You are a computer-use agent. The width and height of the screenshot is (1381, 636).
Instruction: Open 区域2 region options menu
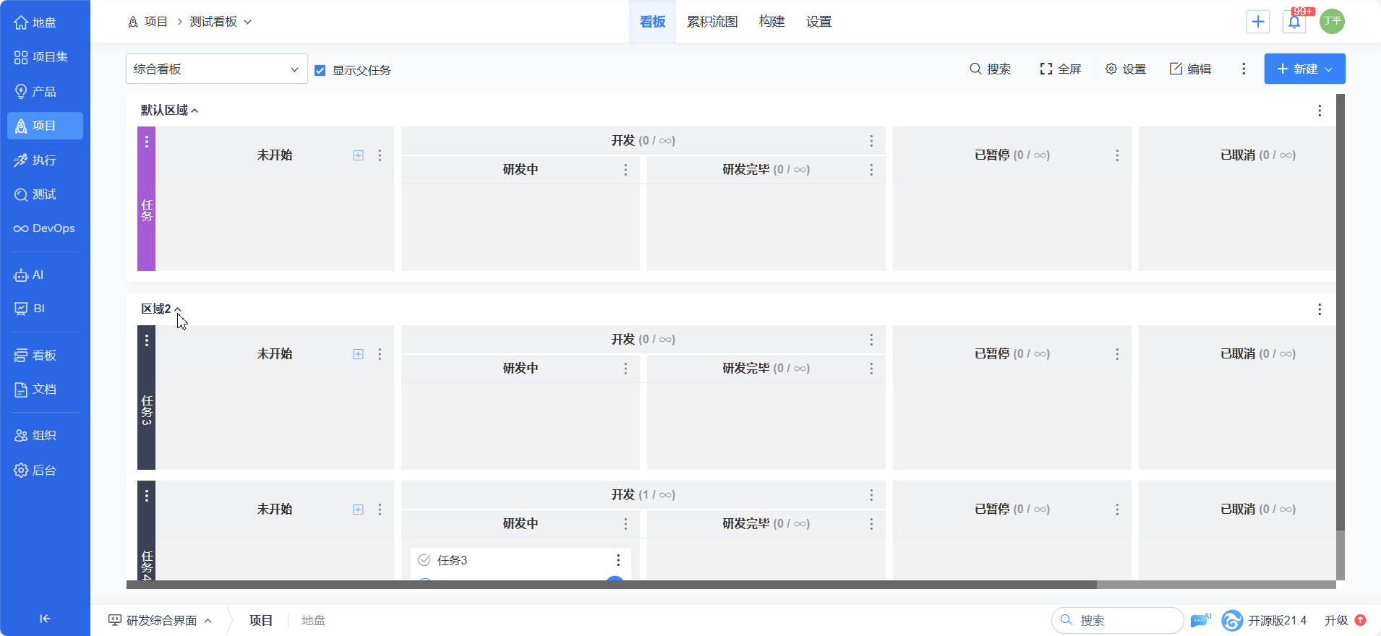pyautogui.click(x=1320, y=309)
